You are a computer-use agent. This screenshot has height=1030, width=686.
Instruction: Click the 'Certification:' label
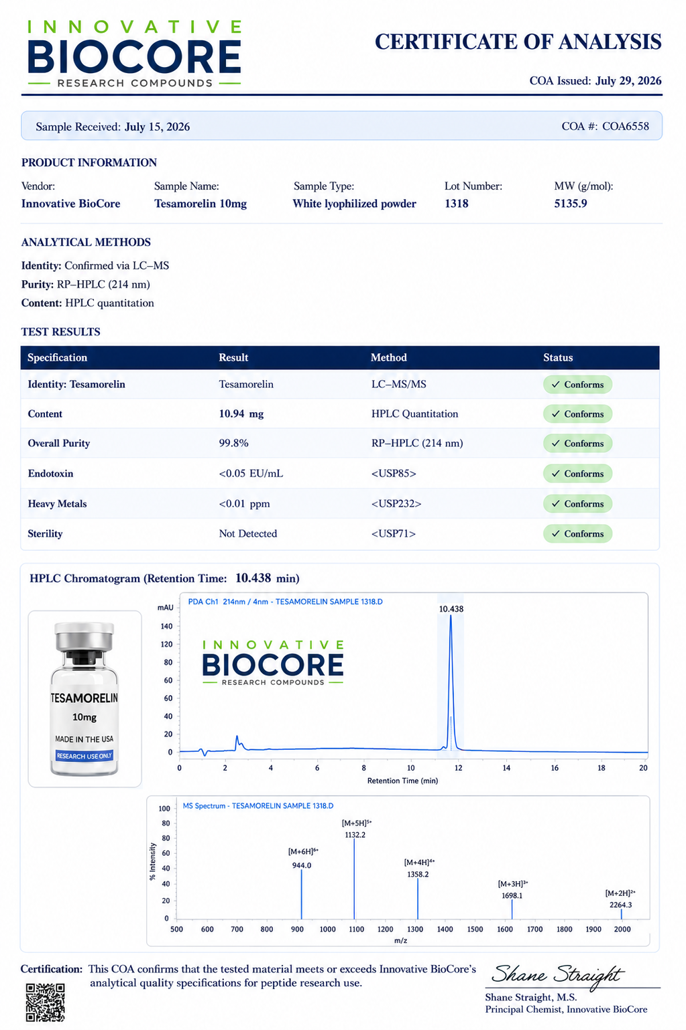[52, 969]
